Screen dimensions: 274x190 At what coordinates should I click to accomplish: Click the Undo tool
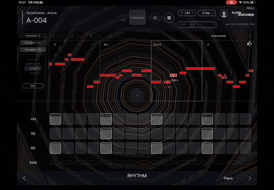pyautogui.click(x=115, y=36)
